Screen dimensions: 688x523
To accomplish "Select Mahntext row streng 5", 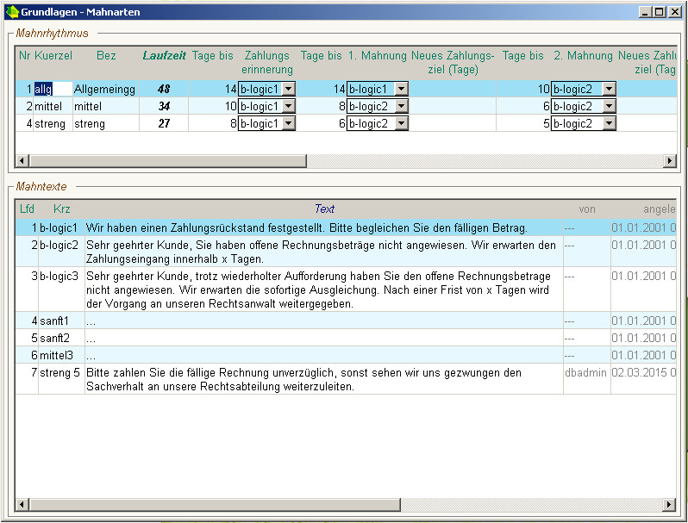I will 346,379.
